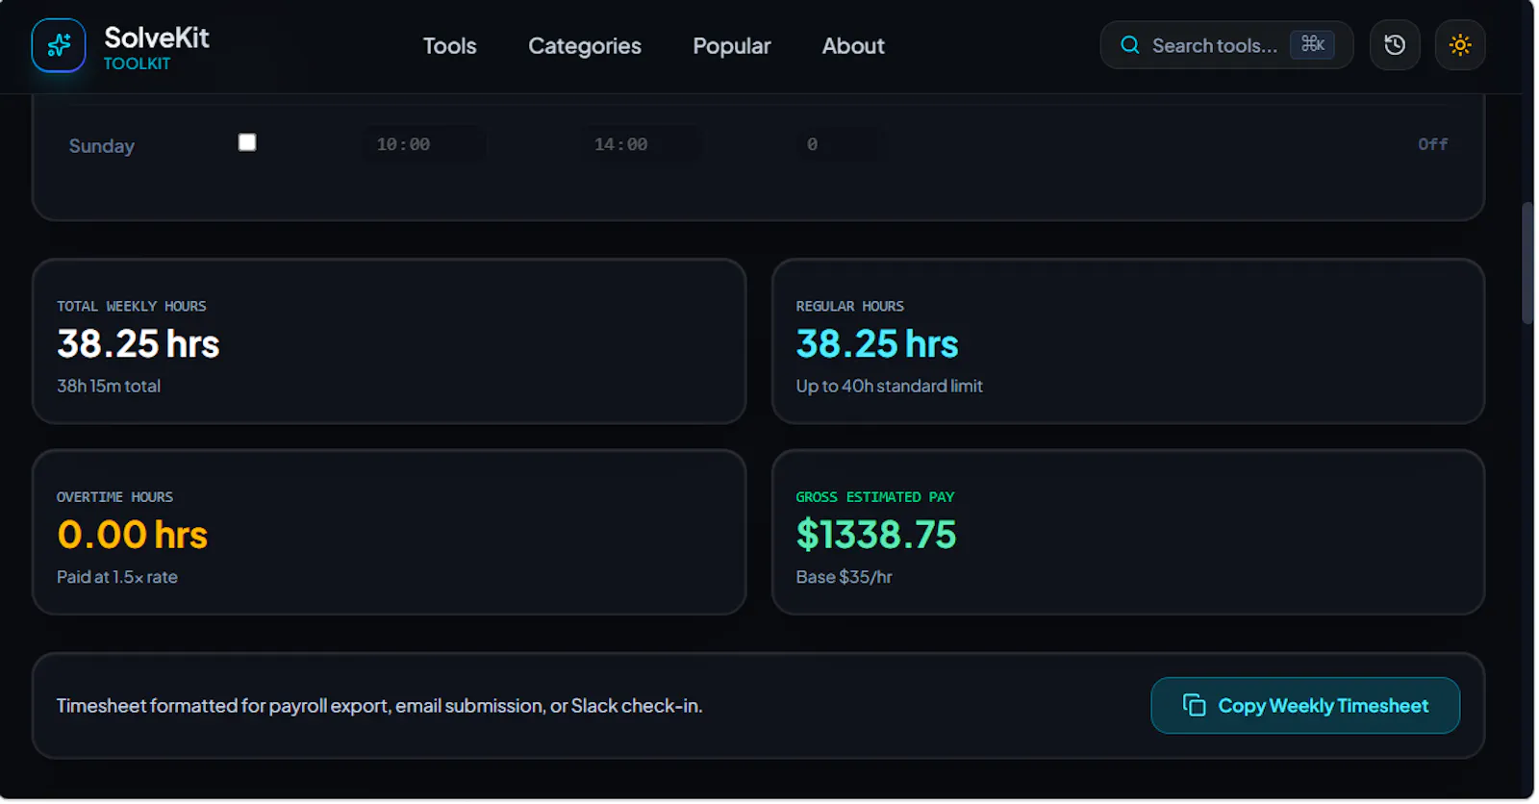Image resolution: width=1539 pixels, height=804 pixels.
Task: Click the 'Base $35/hr' text
Action: (x=844, y=577)
